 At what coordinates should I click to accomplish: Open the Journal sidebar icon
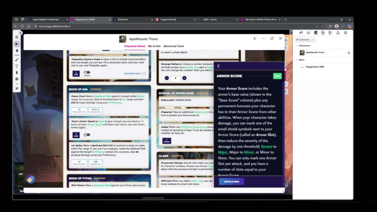click(x=316, y=33)
